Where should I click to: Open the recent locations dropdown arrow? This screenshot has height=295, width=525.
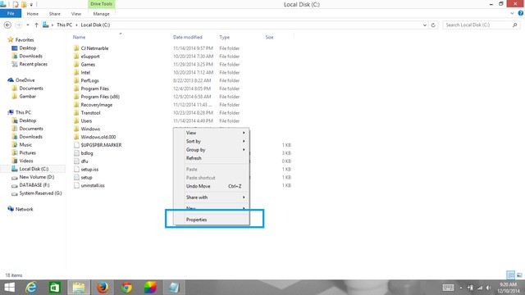[28, 25]
